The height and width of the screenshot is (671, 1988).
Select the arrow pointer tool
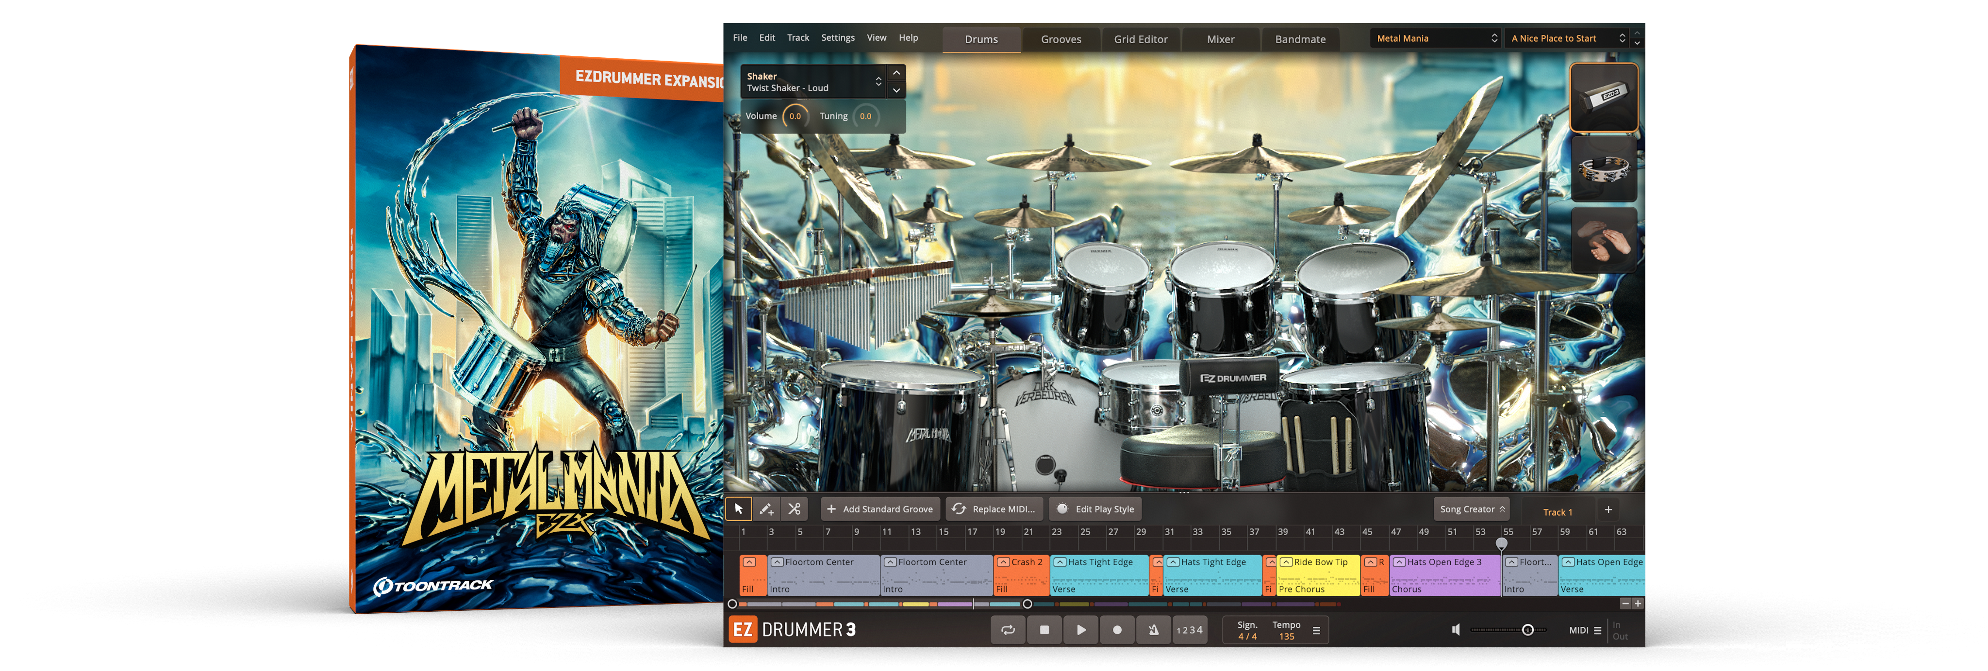pos(739,509)
